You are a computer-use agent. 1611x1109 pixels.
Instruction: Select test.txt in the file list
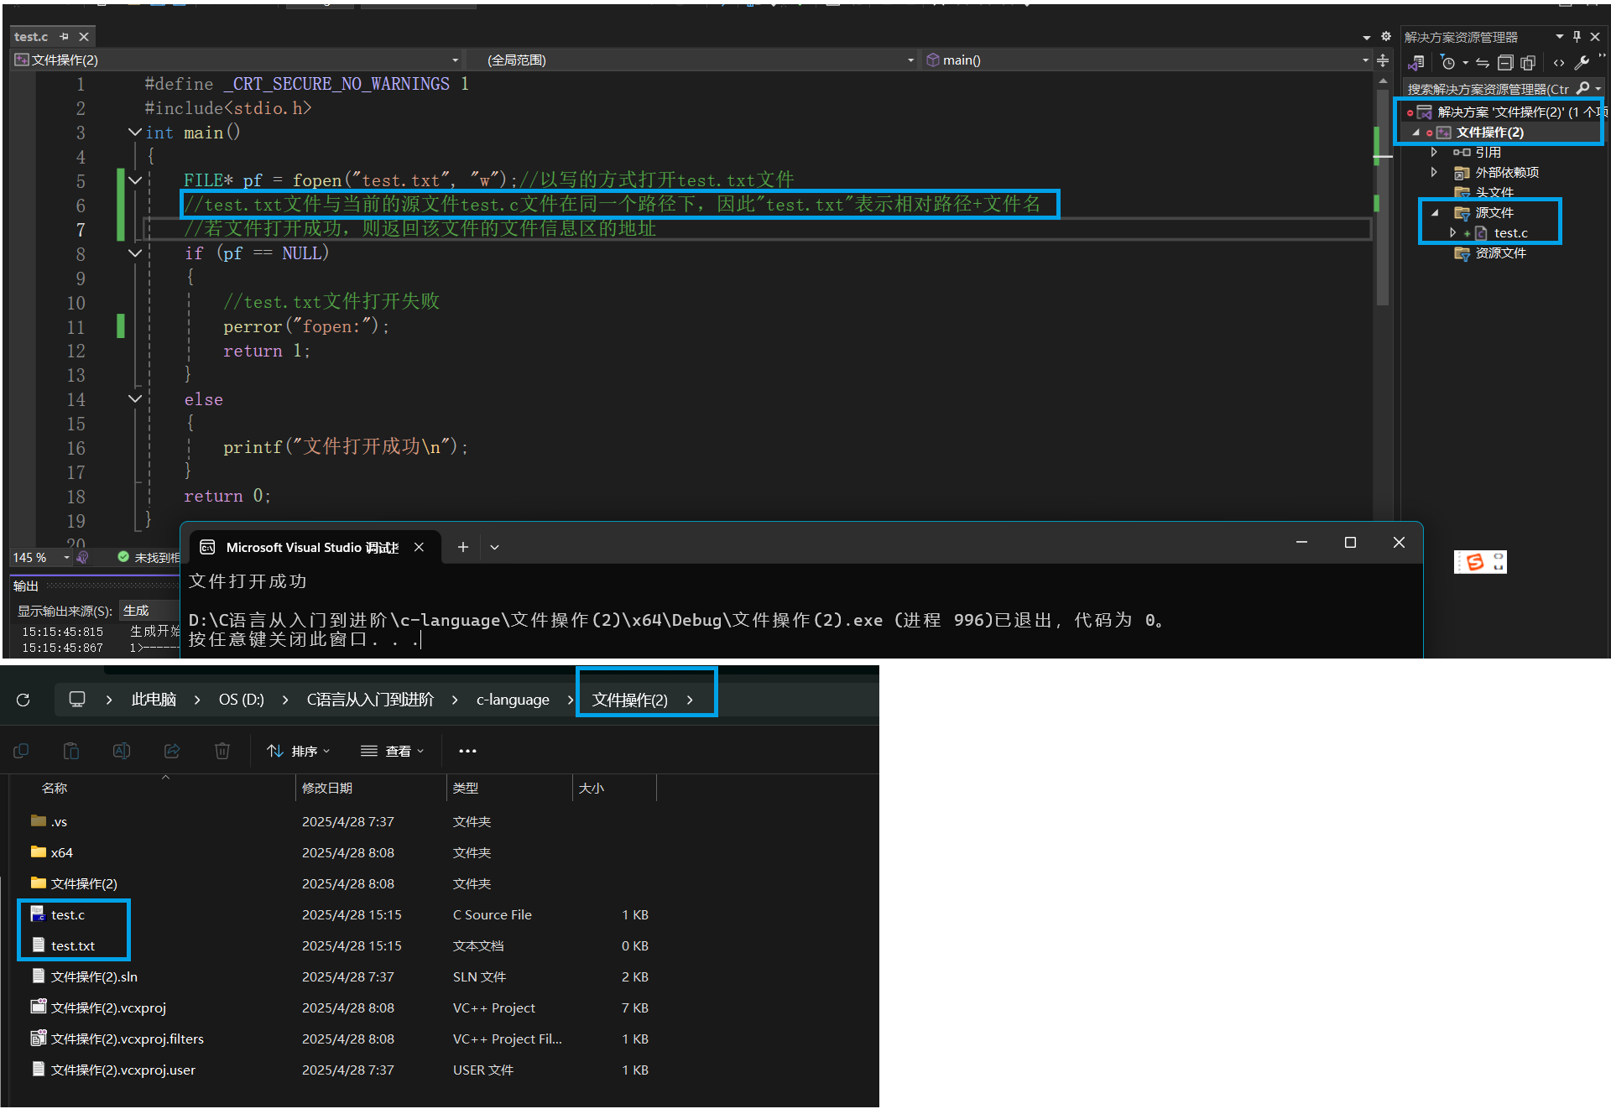73,945
